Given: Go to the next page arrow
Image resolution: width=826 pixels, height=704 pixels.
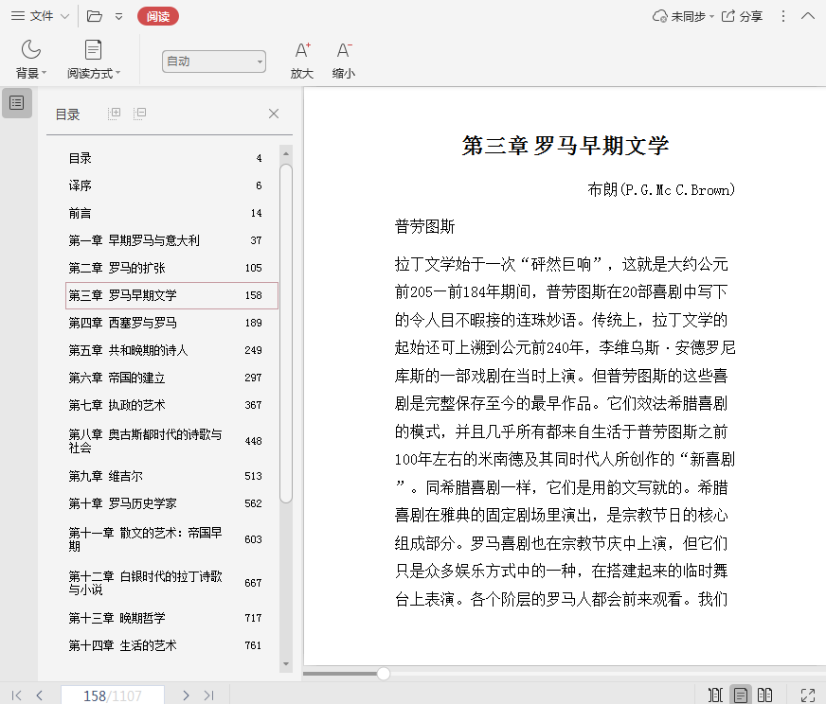Looking at the screenshot, I should click(x=186, y=695).
